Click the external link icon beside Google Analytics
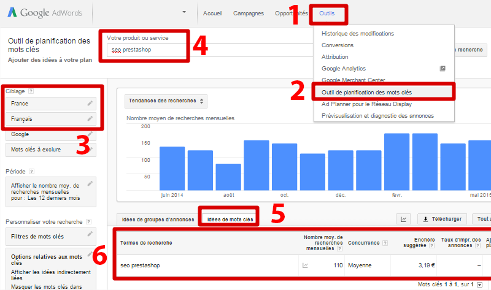Image resolution: width=491 pixels, height=290 pixels. pos(443,68)
